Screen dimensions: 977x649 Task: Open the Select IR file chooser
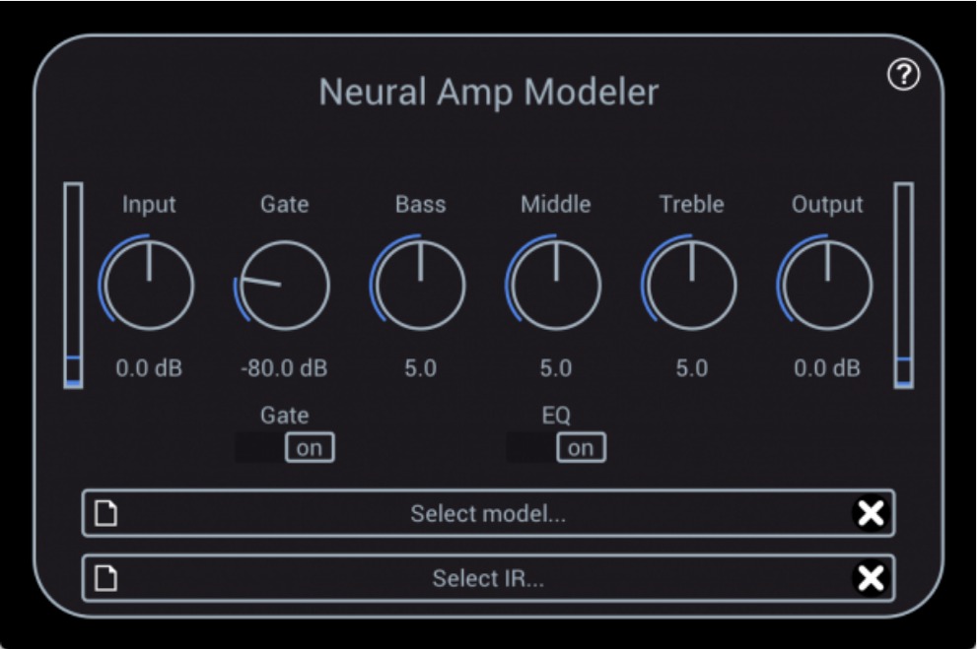pos(488,577)
